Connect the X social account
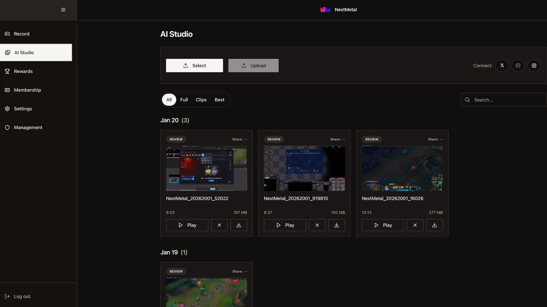This screenshot has width=547, height=307. pyautogui.click(x=502, y=65)
